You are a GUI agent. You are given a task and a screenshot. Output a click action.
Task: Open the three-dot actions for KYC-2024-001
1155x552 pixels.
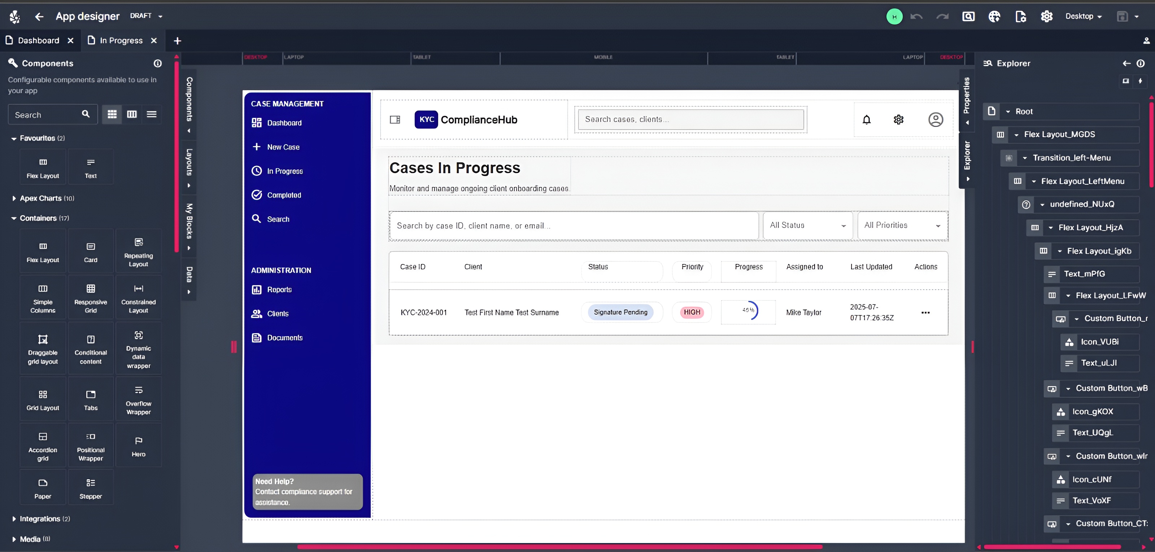925,313
